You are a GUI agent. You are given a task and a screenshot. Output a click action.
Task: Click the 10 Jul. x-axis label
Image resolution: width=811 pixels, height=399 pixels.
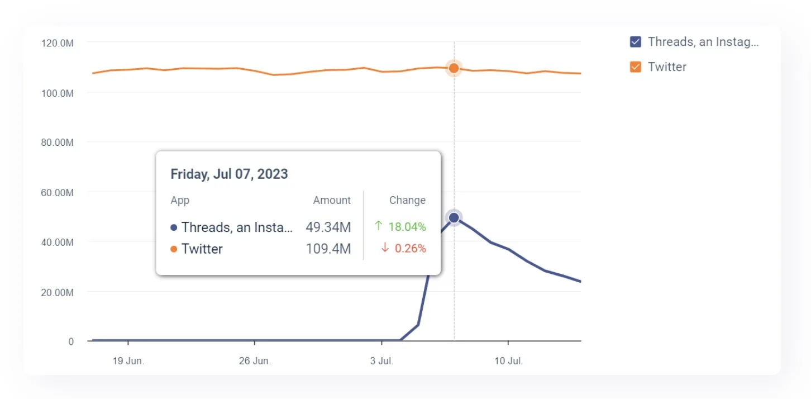(x=508, y=361)
